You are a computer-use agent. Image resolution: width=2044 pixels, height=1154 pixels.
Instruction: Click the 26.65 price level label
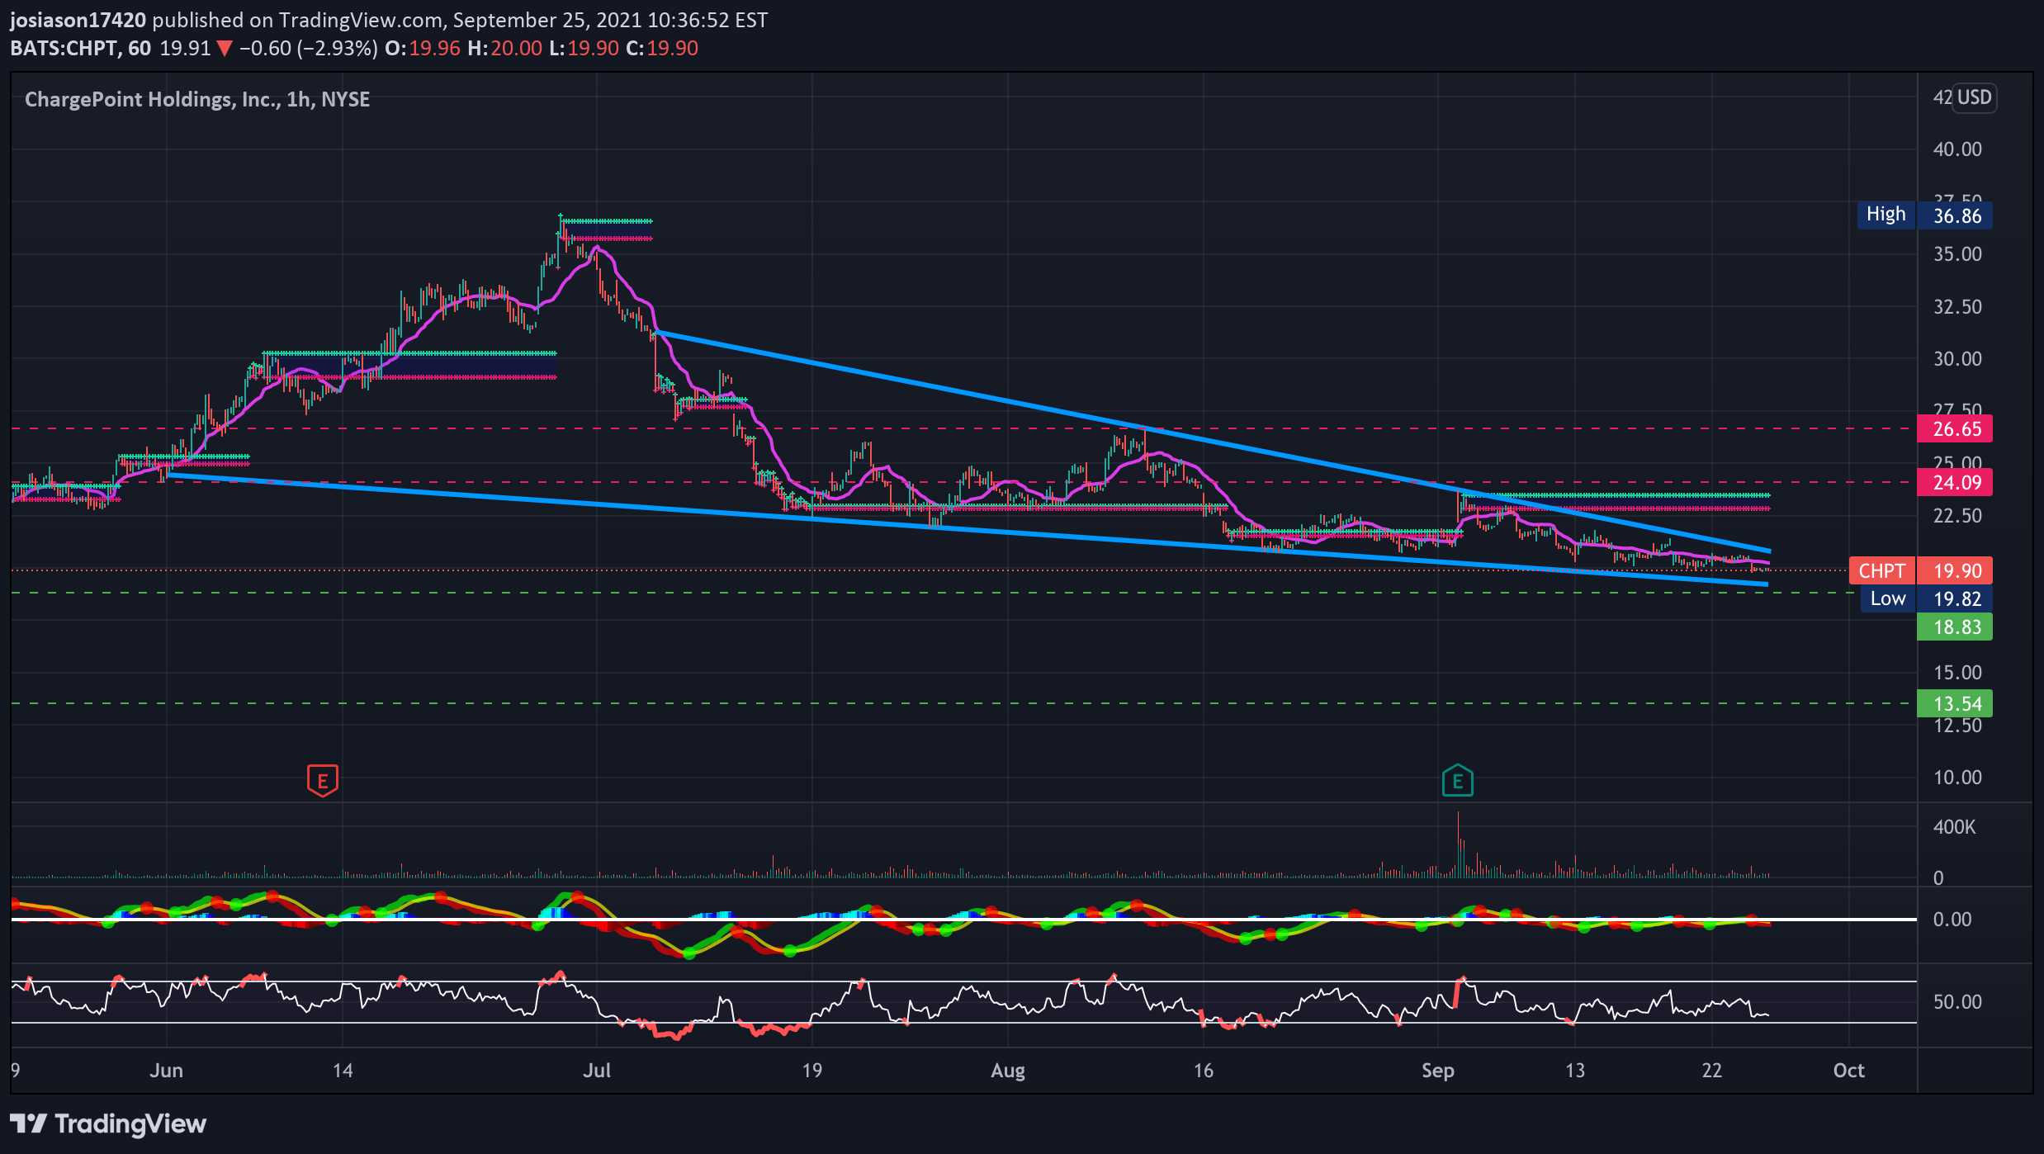1954,428
